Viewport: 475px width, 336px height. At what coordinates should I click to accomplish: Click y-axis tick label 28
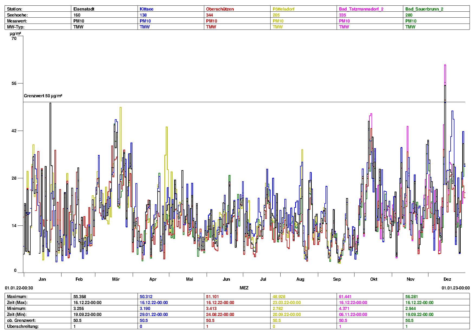click(x=14, y=178)
